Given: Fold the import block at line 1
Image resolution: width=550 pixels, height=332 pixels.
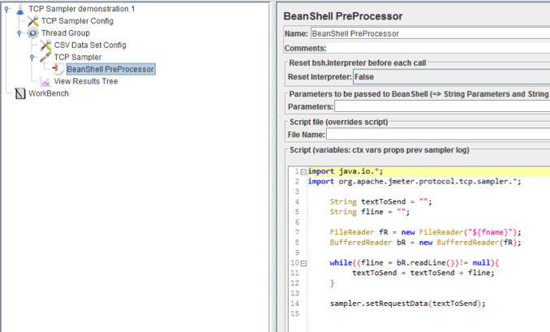Looking at the screenshot, I should click(x=303, y=171).
